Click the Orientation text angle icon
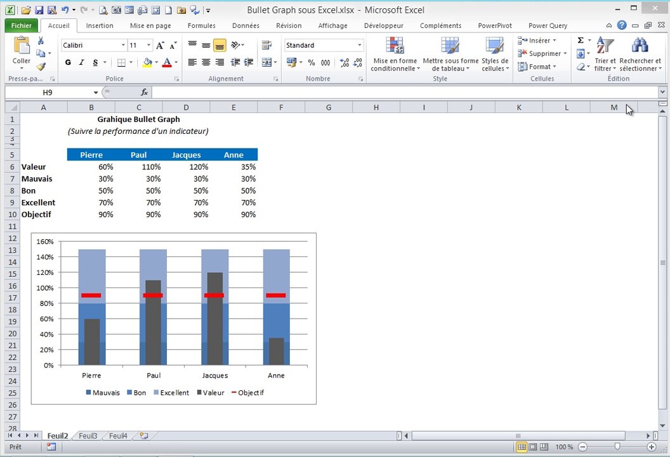 coord(235,45)
